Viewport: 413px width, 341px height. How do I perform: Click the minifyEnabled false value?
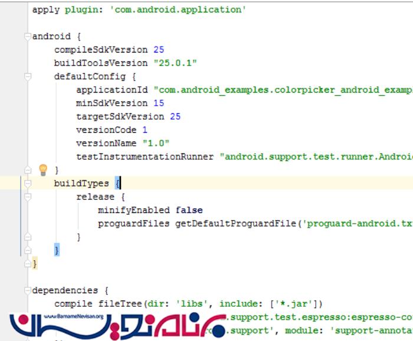click(189, 211)
